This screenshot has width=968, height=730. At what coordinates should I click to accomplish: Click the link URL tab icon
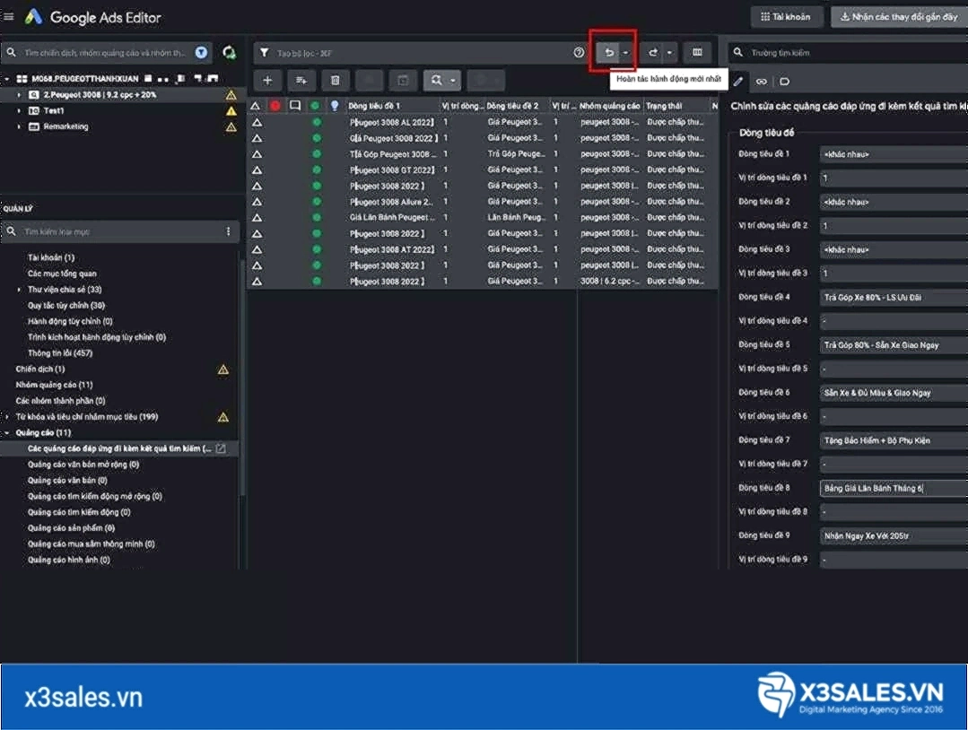click(761, 82)
